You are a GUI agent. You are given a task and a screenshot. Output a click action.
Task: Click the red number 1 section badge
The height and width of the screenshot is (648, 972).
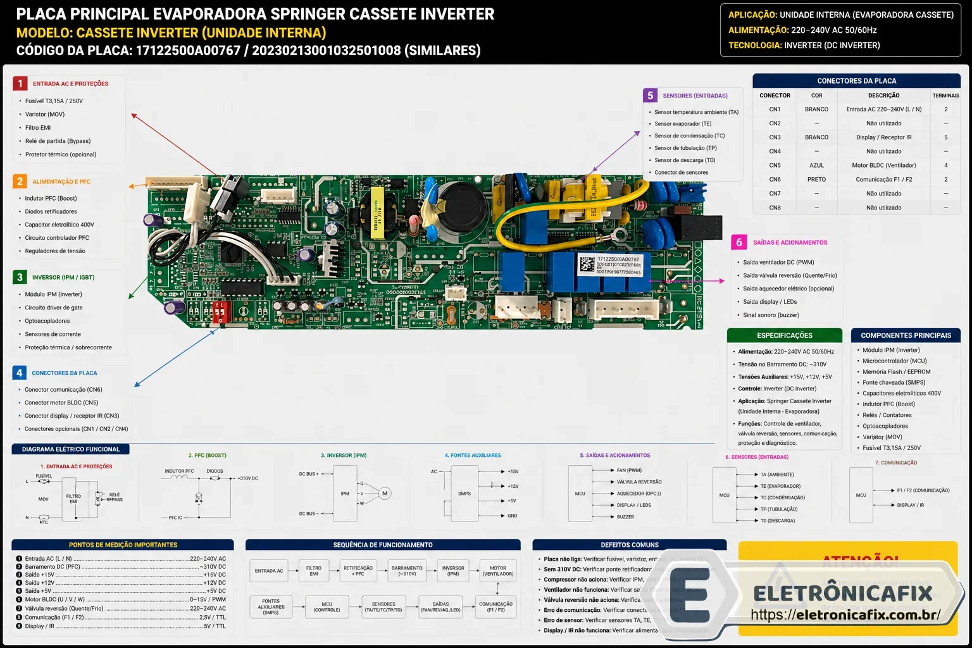point(20,84)
